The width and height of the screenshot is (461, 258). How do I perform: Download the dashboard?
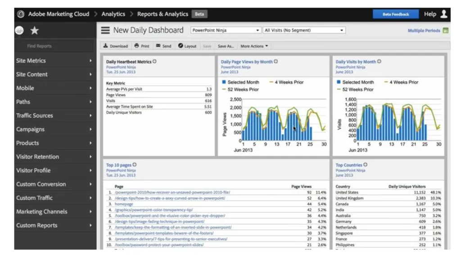point(116,46)
